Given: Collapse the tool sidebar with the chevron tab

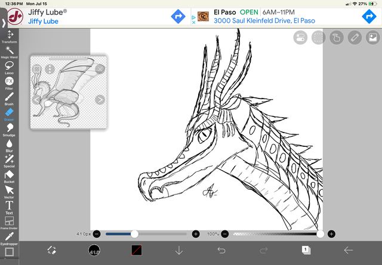Looking at the screenshot, I should [x=4, y=23].
